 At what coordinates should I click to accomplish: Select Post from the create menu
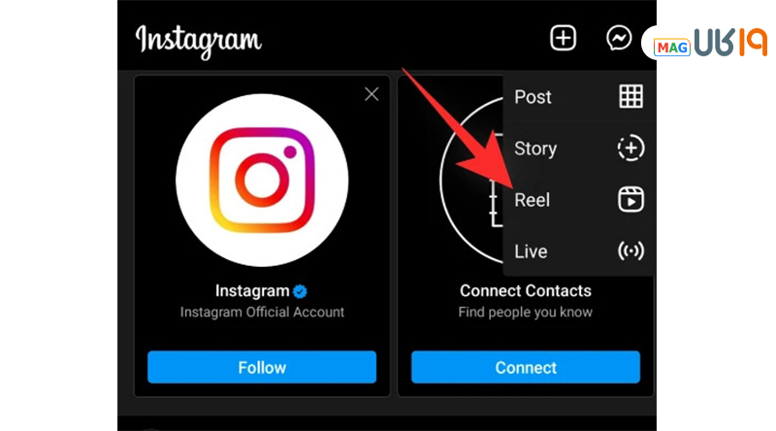(578, 97)
